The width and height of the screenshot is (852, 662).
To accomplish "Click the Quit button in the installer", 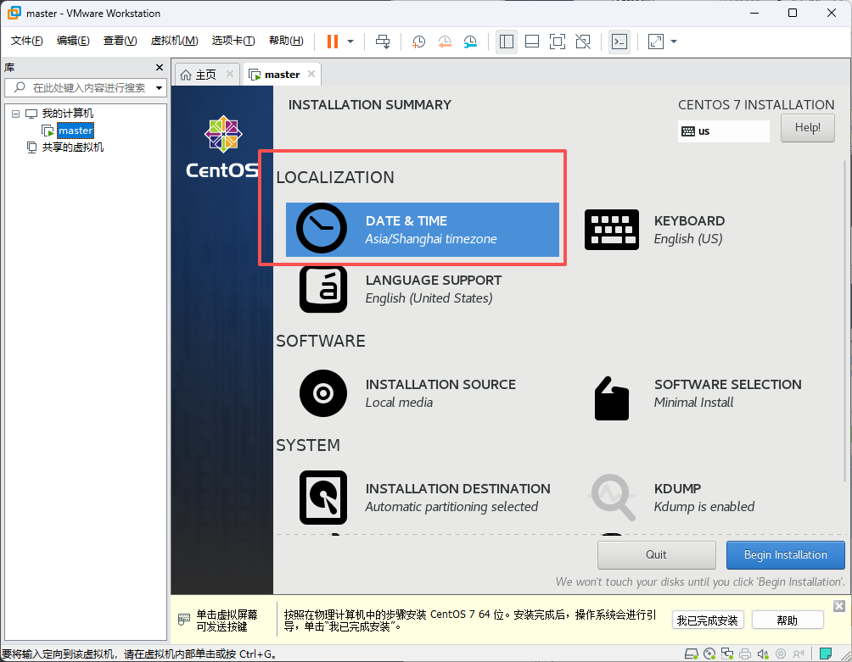I will pyautogui.click(x=656, y=554).
